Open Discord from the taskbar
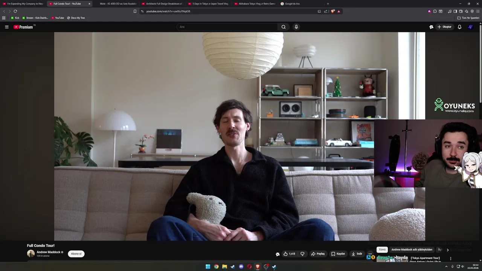 point(241,266)
